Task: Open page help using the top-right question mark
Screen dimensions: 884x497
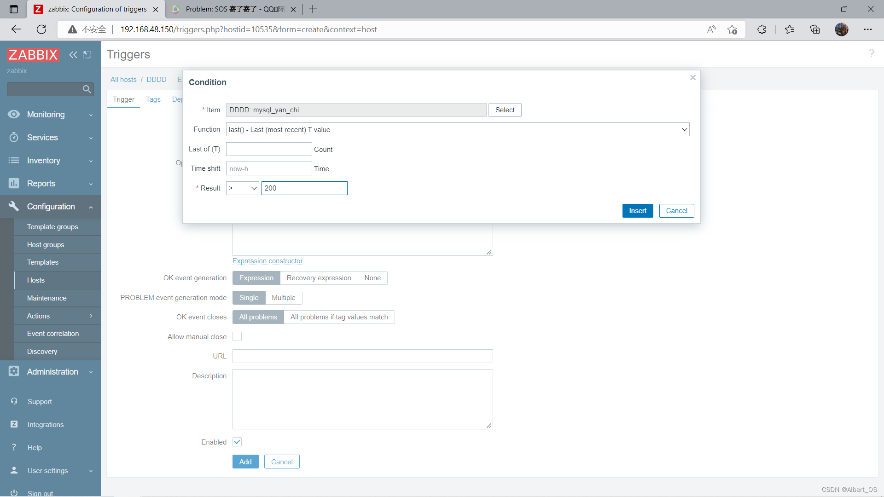Action: point(871,53)
